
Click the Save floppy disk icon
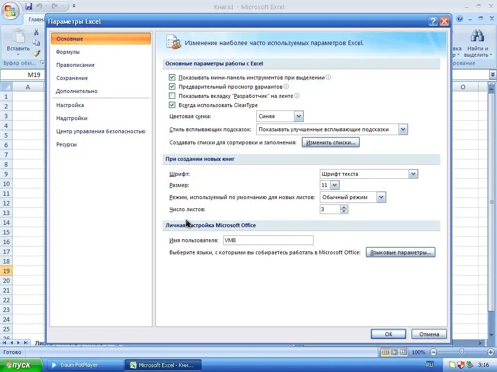pyautogui.click(x=29, y=6)
